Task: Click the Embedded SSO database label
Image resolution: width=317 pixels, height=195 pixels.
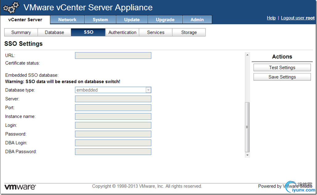Action: (32, 75)
